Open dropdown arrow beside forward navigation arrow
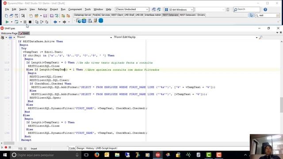Image resolution: width=283 pixels, height=159 pixels. tap(69, 22)
